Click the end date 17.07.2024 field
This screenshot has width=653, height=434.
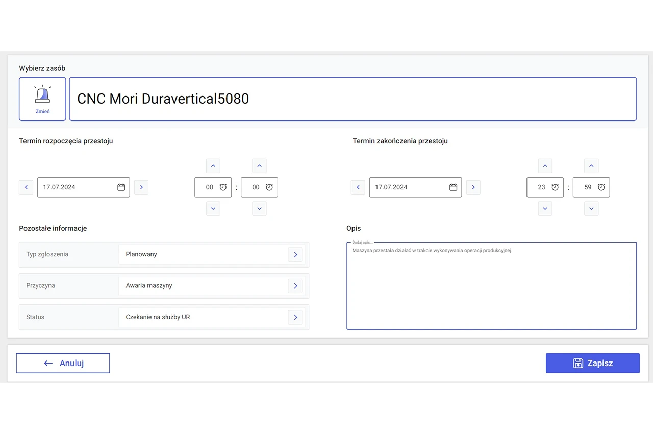click(x=416, y=187)
